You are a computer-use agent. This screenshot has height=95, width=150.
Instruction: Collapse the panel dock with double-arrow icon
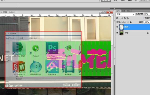click(114, 8)
